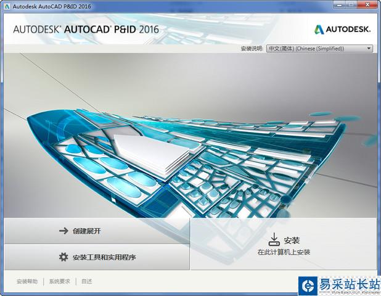Screen dimensions: 381x296
Task: Click the 安装工具和实用程序 button
Action: click(97, 257)
